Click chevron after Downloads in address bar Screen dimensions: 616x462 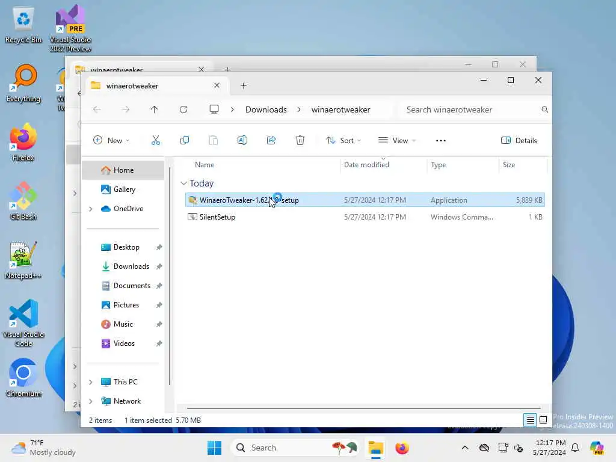pyautogui.click(x=300, y=109)
